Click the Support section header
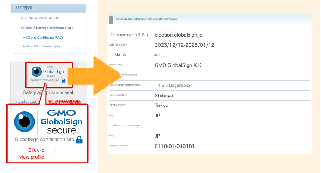Image resolution: width=321 pixels, height=173 pixels. 49,8
